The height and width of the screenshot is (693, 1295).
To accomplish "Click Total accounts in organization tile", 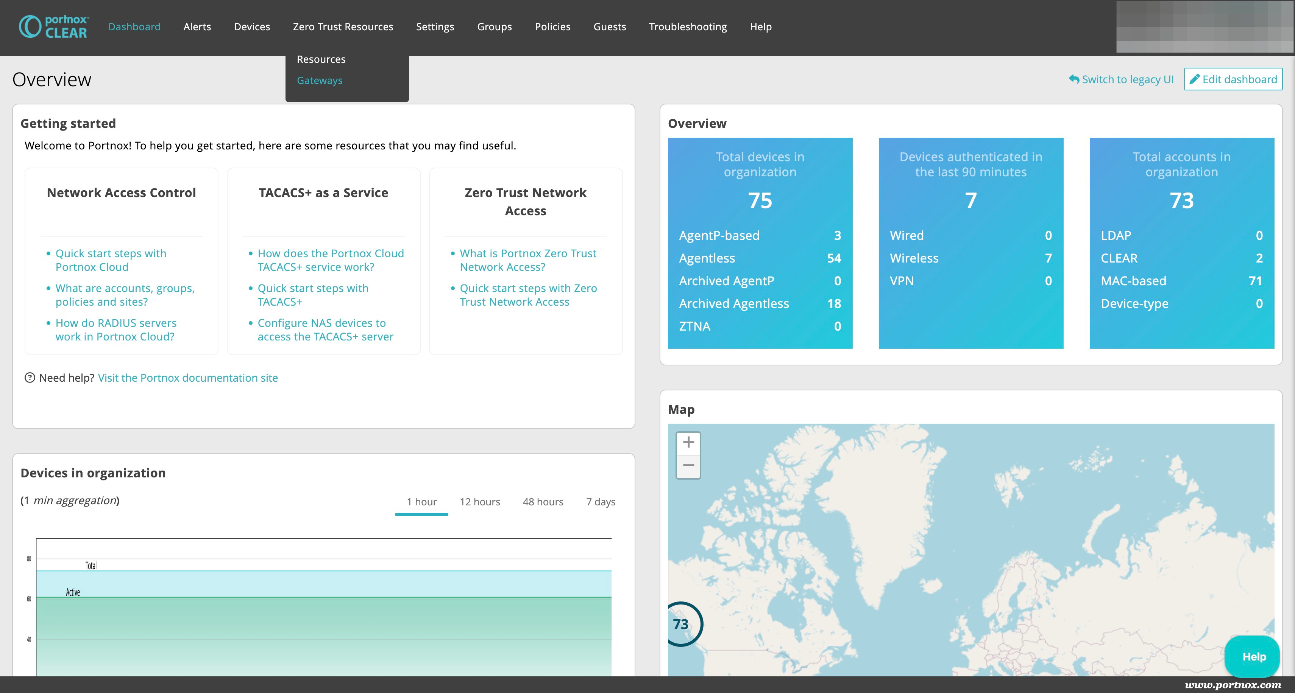I will 1181,243.
